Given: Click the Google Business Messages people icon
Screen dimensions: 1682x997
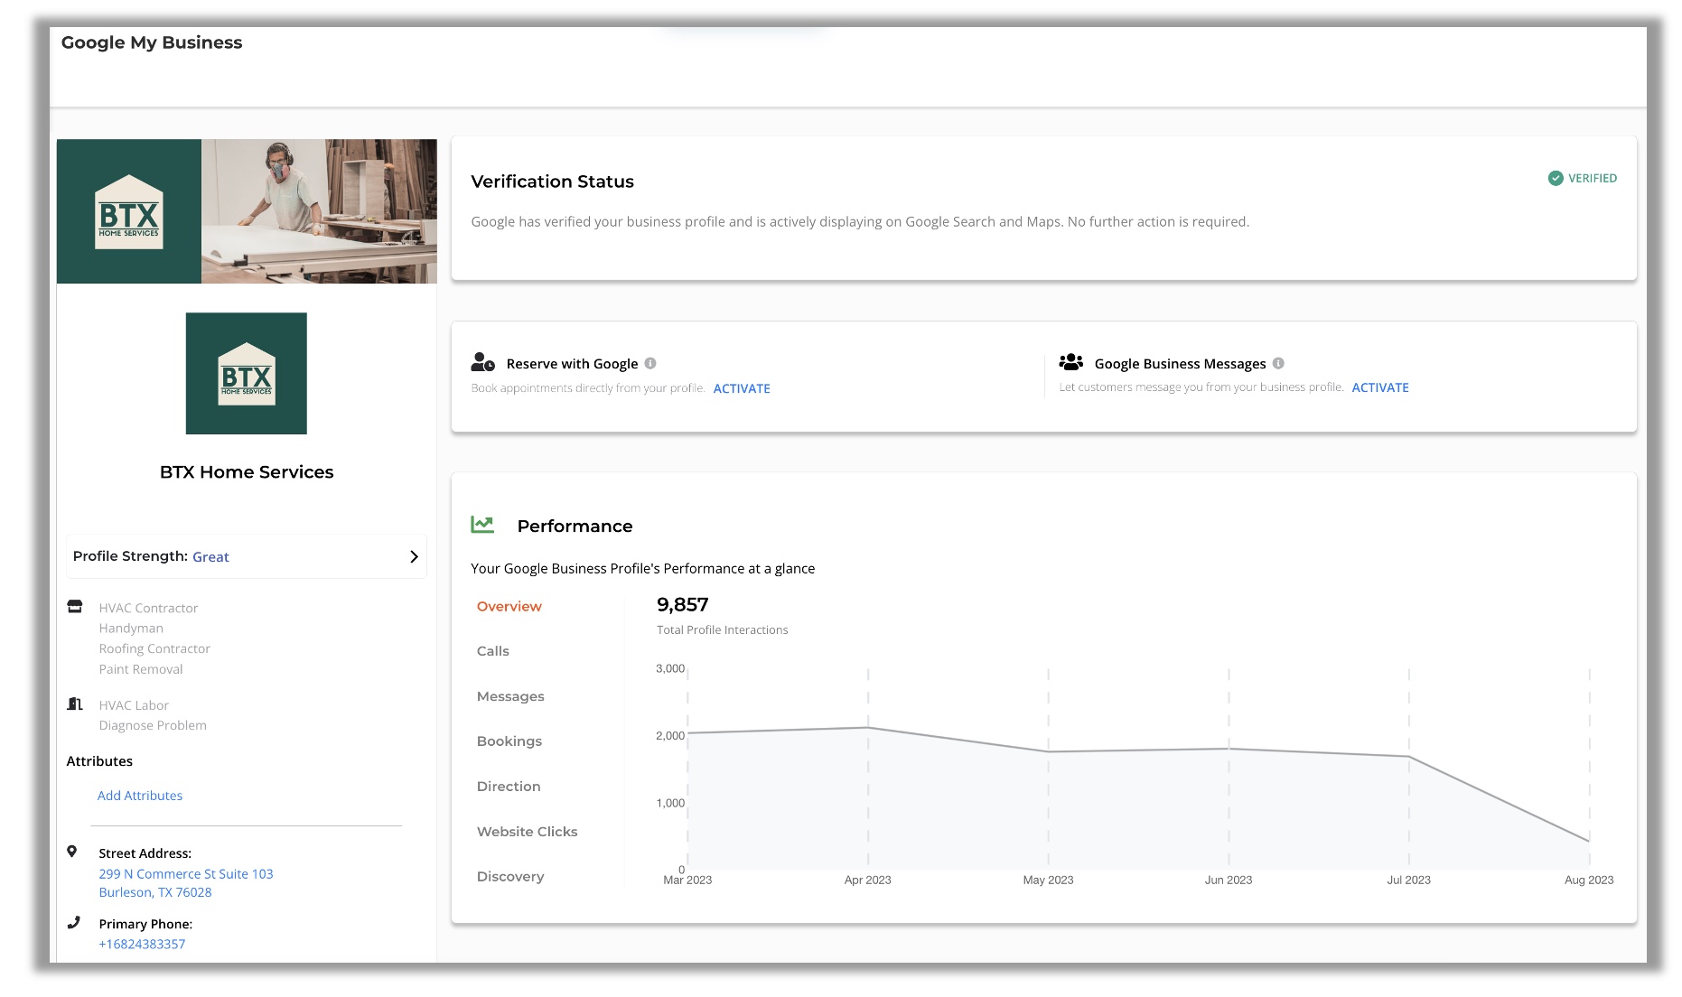Looking at the screenshot, I should [x=1071, y=362].
